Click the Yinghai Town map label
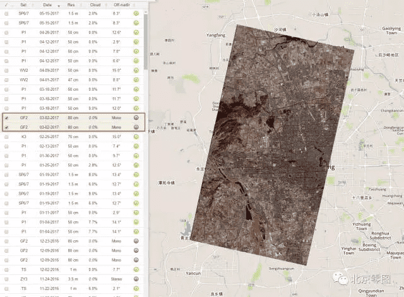This screenshot has height=297, width=404. [348, 251]
